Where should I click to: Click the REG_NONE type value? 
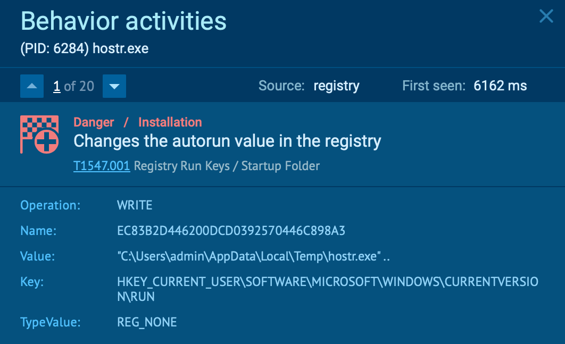point(147,322)
